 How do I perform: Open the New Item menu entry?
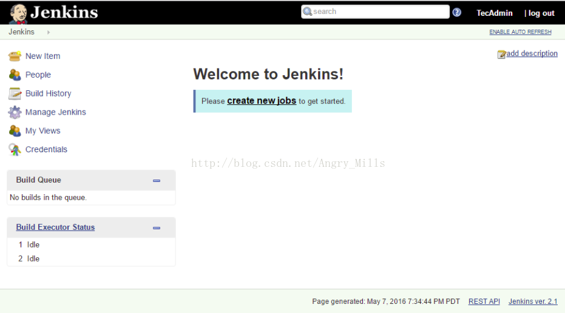click(43, 56)
